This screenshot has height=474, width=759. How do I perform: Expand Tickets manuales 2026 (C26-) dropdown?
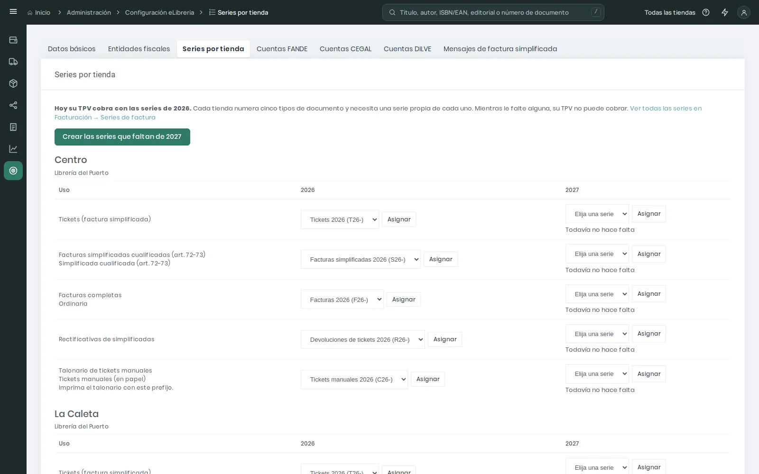click(x=354, y=379)
